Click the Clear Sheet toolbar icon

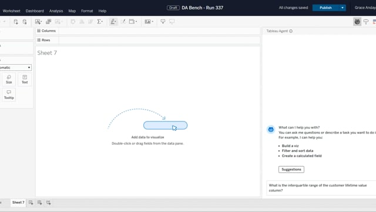click(58, 22)
